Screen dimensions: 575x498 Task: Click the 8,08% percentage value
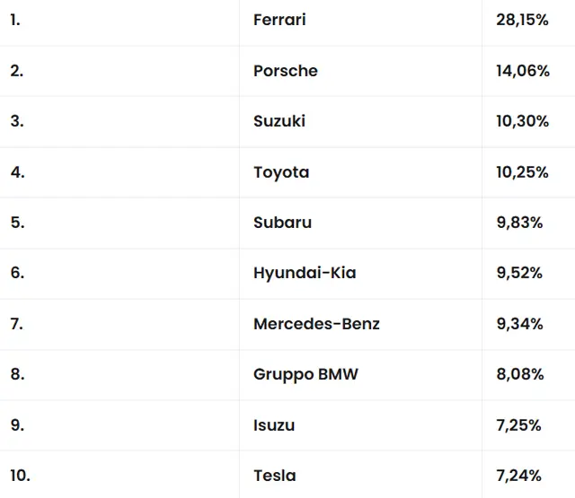(519, 374)
